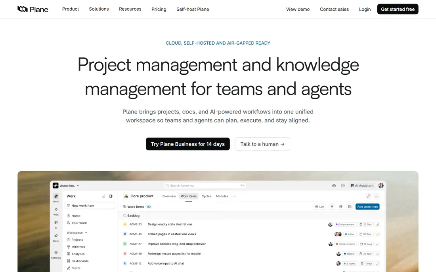Image resolution: width=436 pixels, height=272 pixels.
Task: Click the Acme Inc. workspace logo
Action: click(x=55, y=185)
